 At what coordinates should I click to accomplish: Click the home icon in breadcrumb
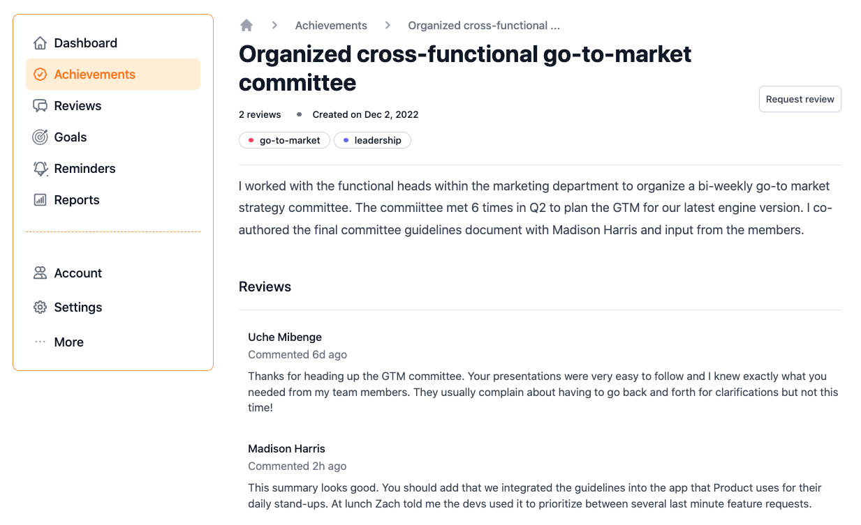pos(246,26)
